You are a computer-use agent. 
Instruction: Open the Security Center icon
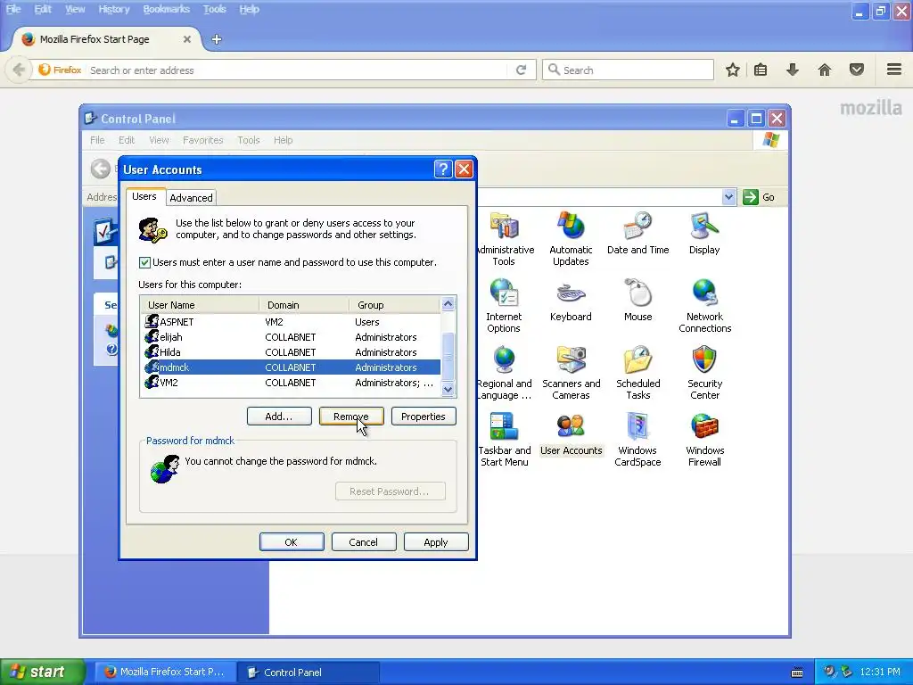704,373
